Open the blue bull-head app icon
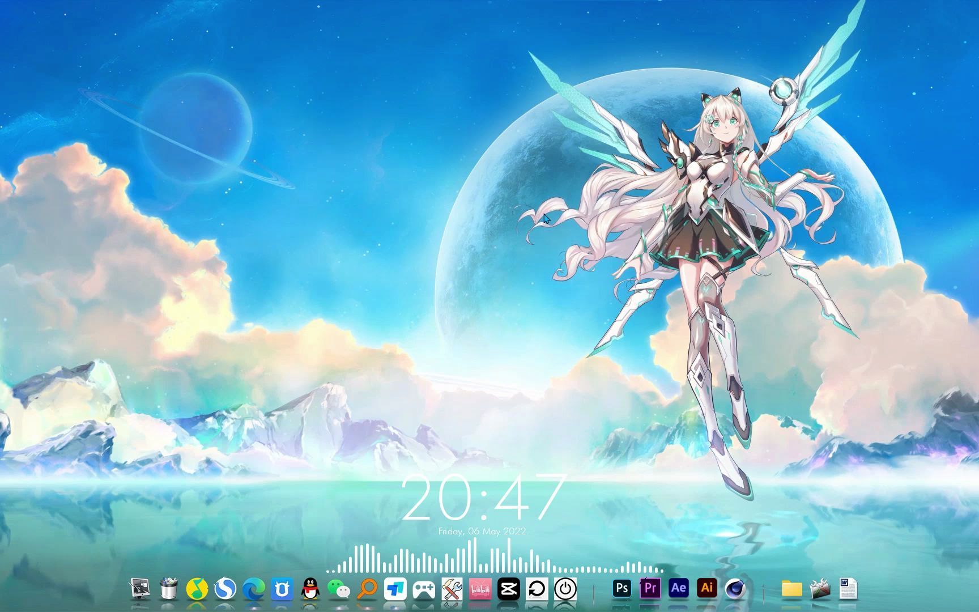The height and width of the screenshot is (612, 979). coord(282,589)
